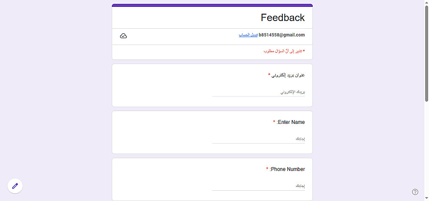Screen dimensions: 429x201
Task: Focus the email address input field
Action: [x=258, y=92]
